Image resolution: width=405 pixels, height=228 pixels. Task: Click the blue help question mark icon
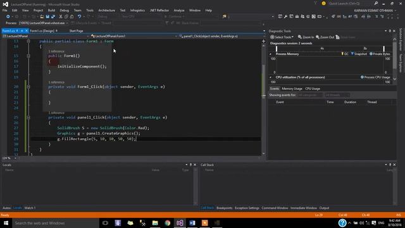pos(342,223)
